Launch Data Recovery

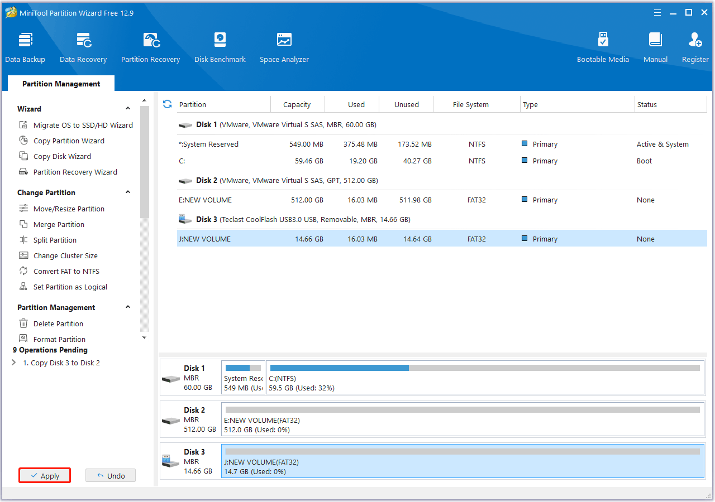tap(83, 47)
